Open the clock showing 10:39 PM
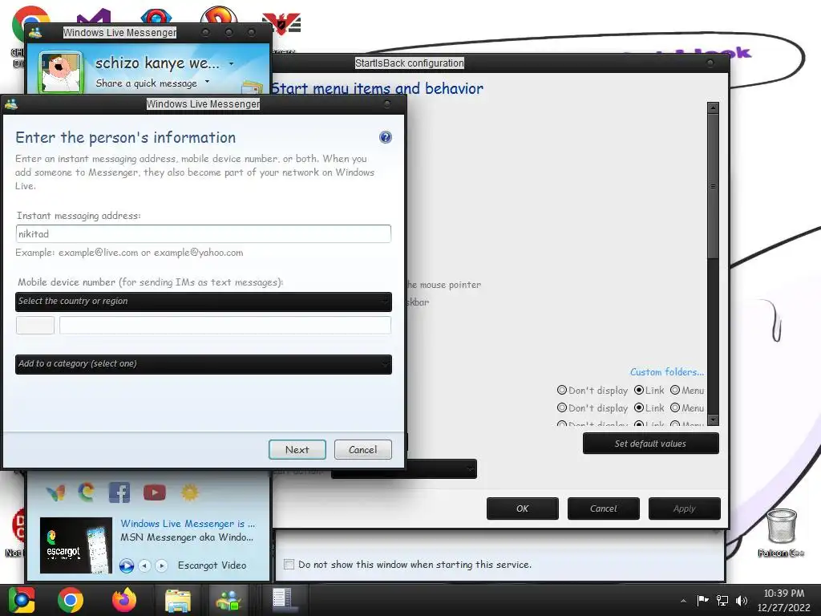 coord(784,600)
